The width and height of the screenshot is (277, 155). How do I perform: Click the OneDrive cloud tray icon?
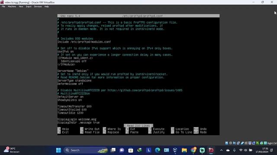[228, 150]
